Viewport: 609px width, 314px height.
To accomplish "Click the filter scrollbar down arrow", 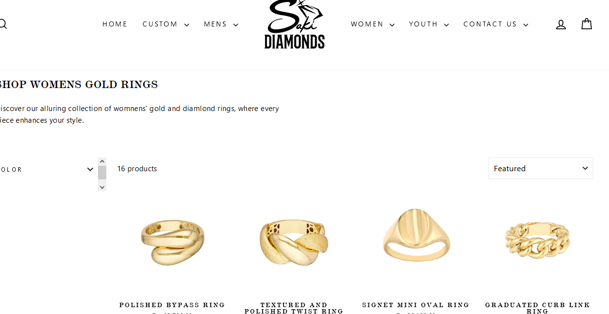I will 102,187.
